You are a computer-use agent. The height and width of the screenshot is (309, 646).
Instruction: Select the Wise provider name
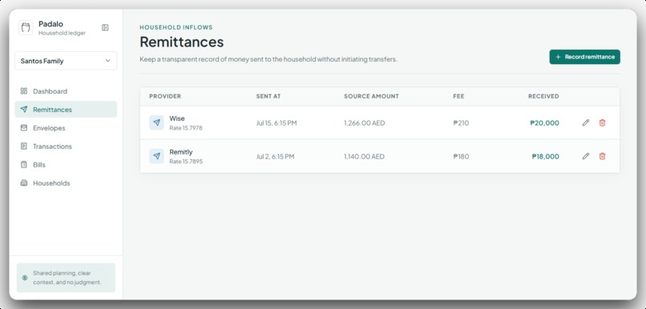(177, 118)
